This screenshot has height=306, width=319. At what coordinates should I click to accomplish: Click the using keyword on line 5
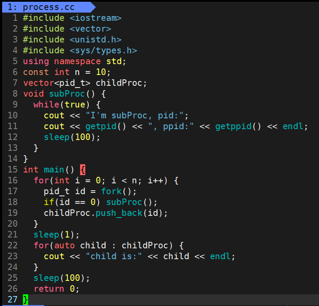[36, 61]
